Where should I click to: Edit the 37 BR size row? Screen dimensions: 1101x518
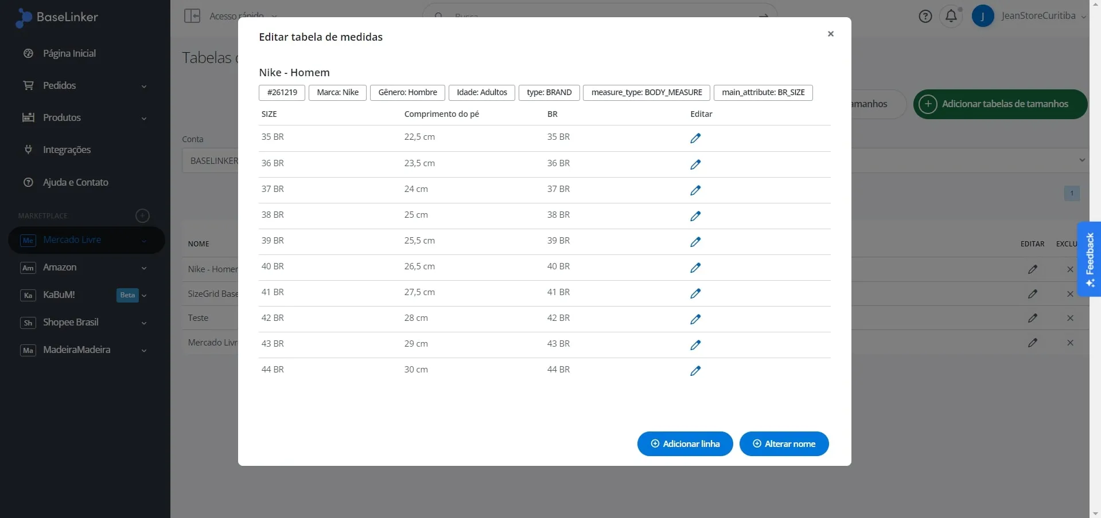pos(695,190)
